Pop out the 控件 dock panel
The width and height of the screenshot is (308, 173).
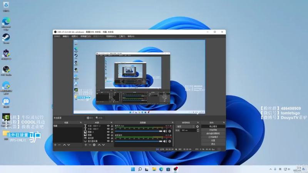pyautogui.click(x=224, y=123)
